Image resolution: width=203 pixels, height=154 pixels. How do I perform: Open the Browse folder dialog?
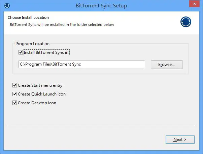pyautogui.click(x=167, y=65)
